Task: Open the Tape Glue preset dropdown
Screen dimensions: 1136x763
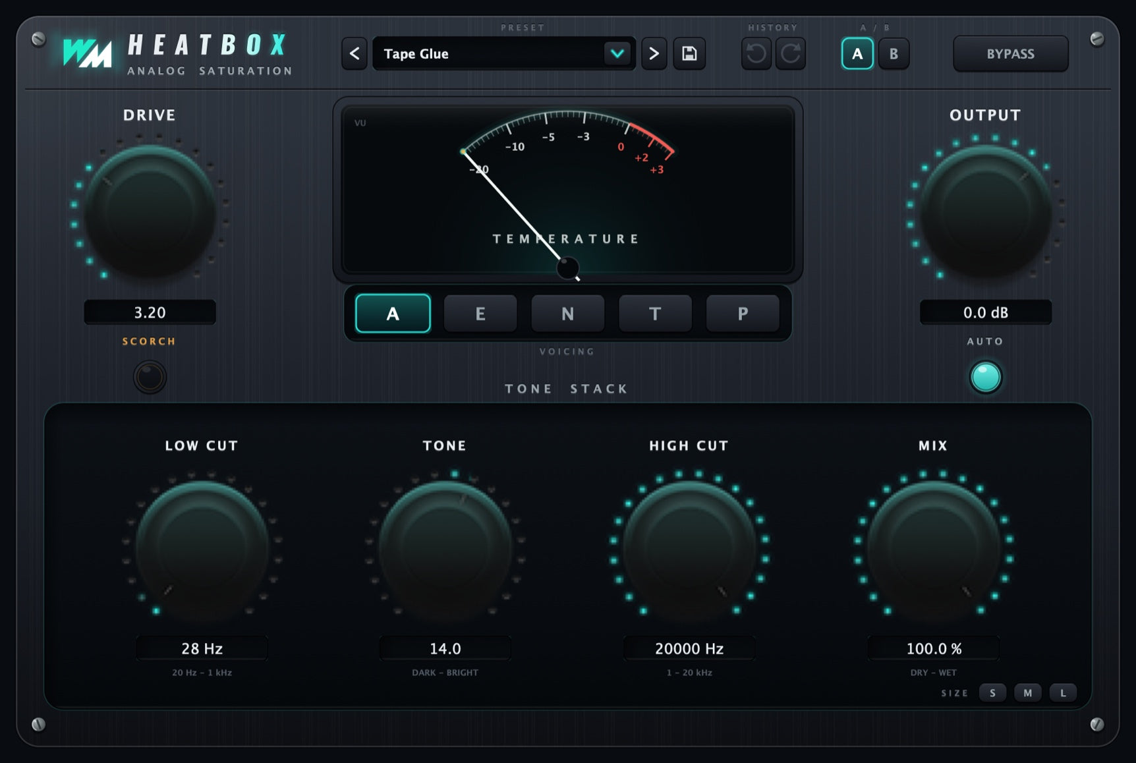Action: coord(503,53)
